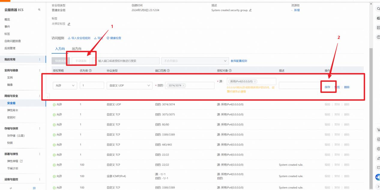380x190 pixels.
Task: Click the help icon next to 授权对象
Action: pos(230,71)
